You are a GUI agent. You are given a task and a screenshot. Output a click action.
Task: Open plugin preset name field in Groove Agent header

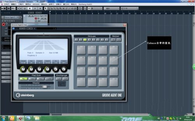46,28
